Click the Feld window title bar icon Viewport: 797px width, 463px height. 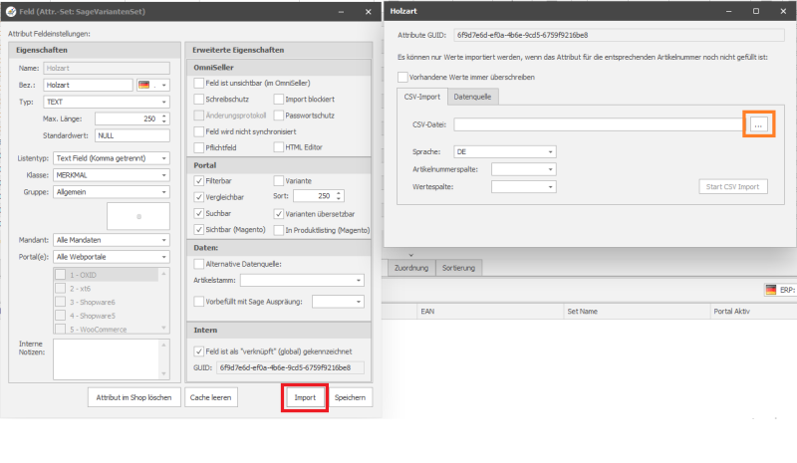tap(10, 9)
